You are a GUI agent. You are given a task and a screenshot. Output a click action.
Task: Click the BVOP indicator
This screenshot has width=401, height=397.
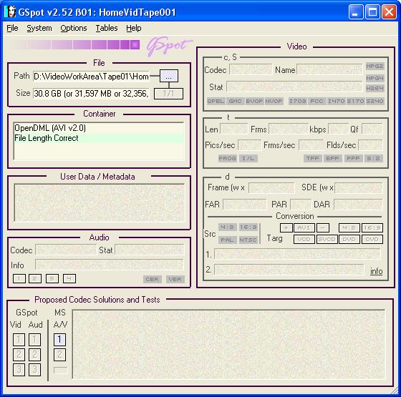(254, 101)
